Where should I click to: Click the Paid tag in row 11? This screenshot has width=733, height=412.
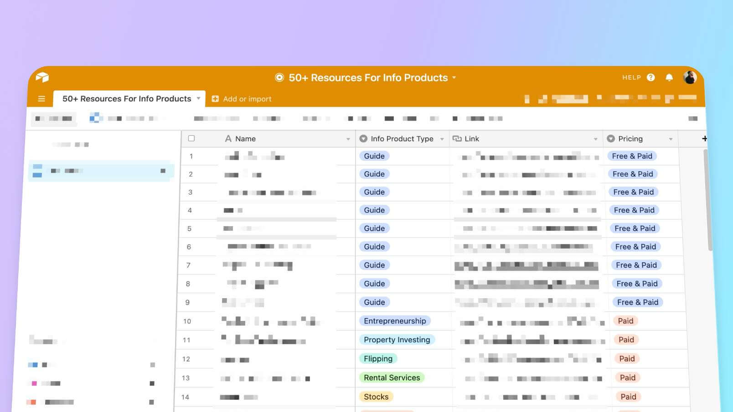[x=626, y=340]
